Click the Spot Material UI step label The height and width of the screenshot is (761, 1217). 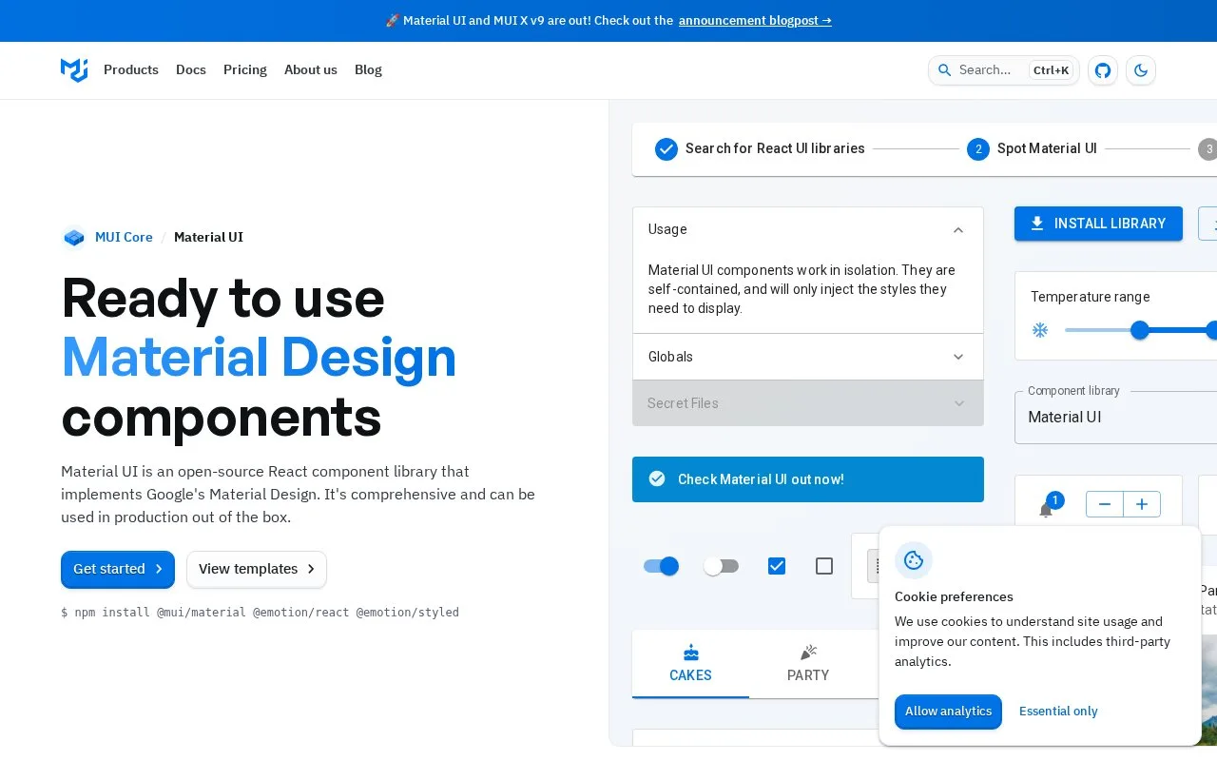pyautogui.click(x=1047, y=149)
